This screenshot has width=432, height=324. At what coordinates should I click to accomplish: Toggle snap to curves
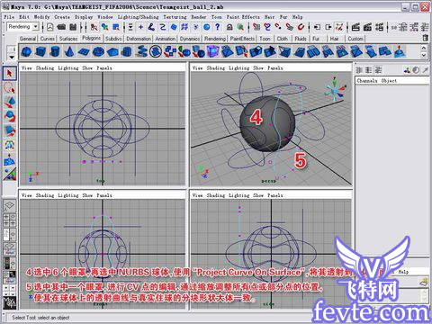267,27
